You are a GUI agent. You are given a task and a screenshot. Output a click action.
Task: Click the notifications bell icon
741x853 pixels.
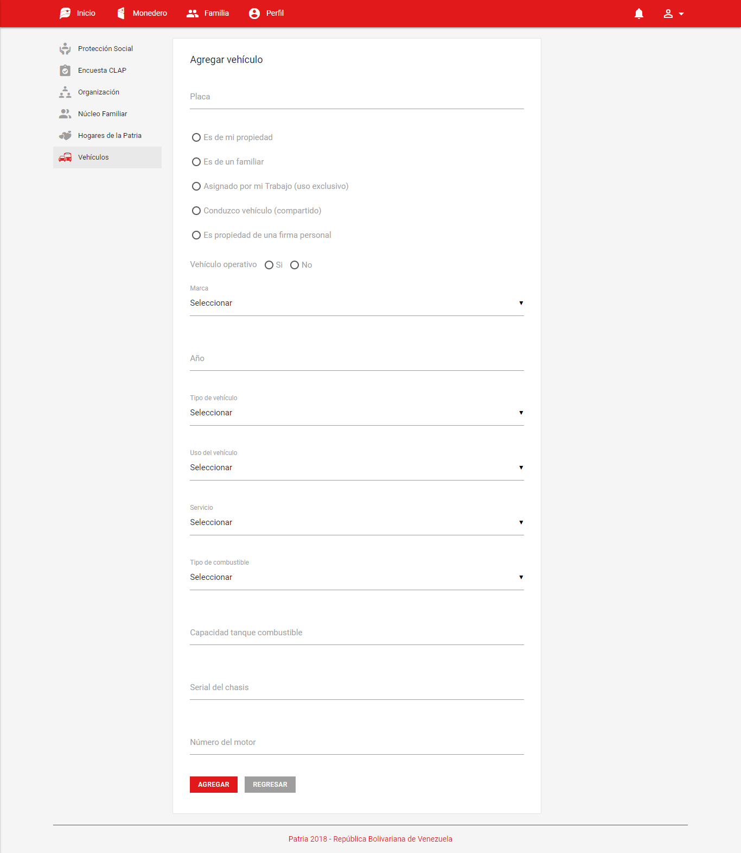pos(638,14)
